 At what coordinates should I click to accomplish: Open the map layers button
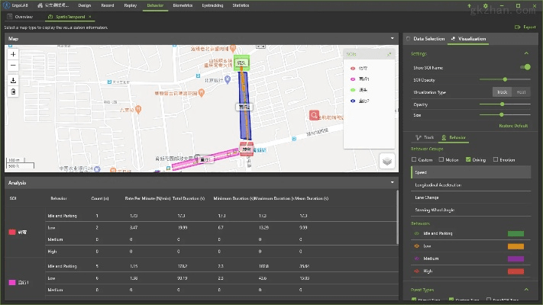click(387, 160)
